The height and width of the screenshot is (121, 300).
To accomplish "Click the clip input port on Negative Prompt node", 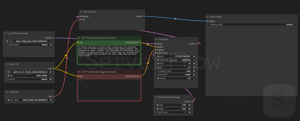I will point(78,76).
